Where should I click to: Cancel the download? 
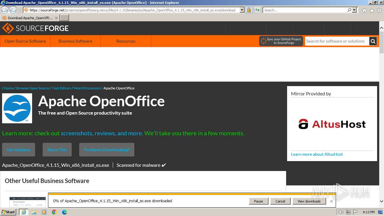pos(280,201)
